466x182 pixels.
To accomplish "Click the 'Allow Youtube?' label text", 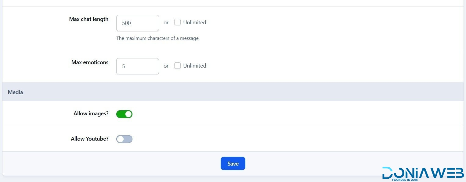I will tap(90, 138).
